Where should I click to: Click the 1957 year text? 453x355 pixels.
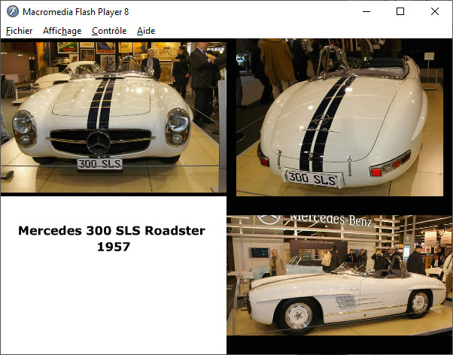coord(114,247)
